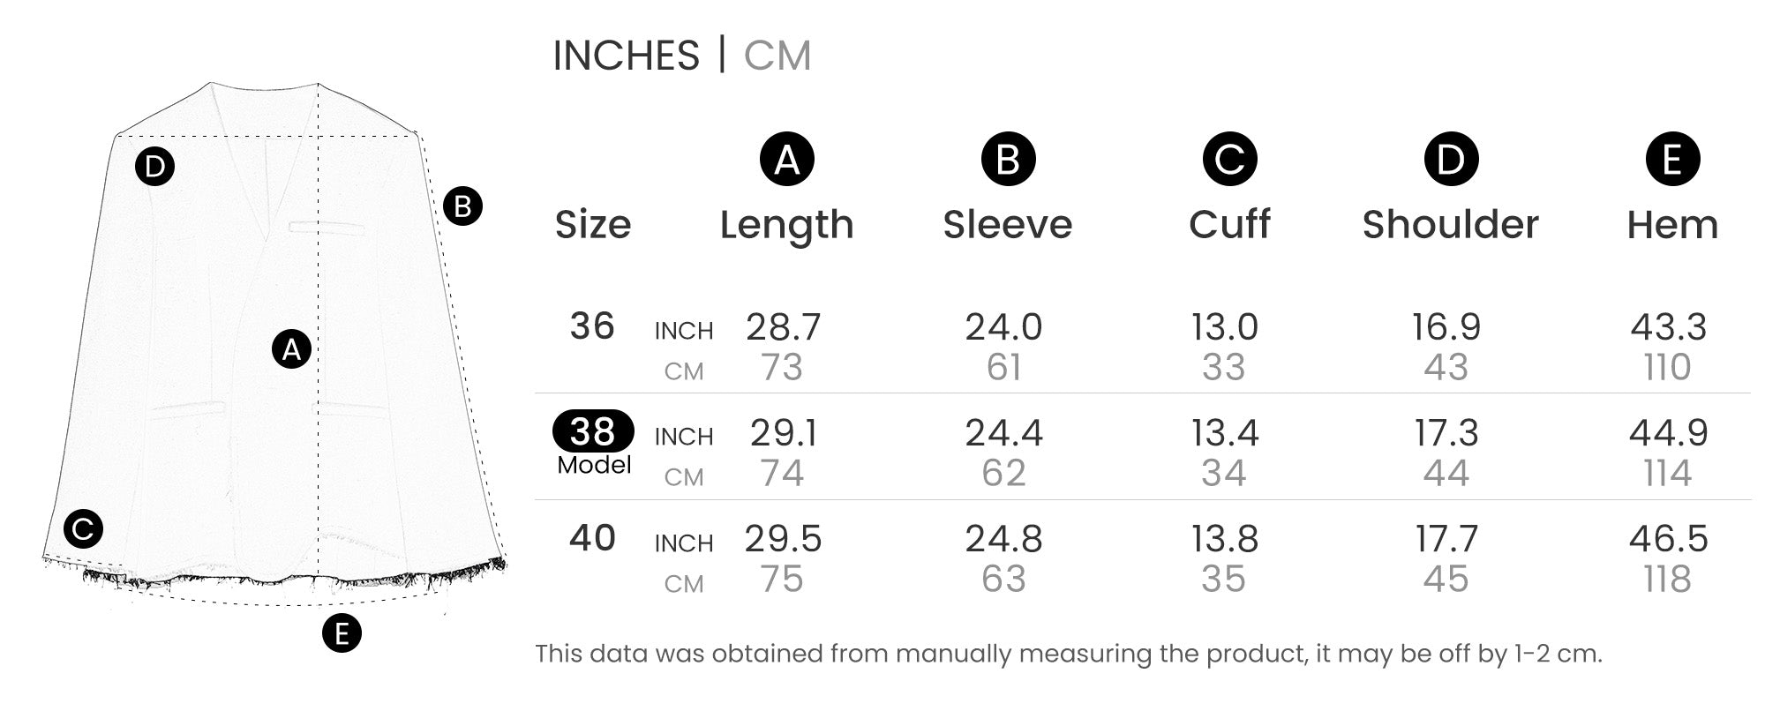Select size 40 in the size chart
This screenshot has width=1765, height=711.
592,538
